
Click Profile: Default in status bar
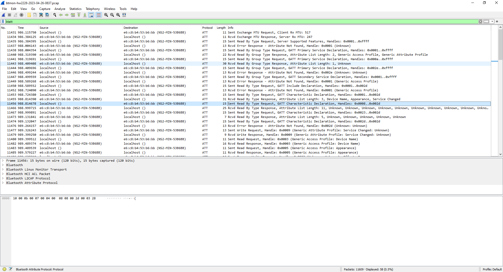[x=492, y=269]
